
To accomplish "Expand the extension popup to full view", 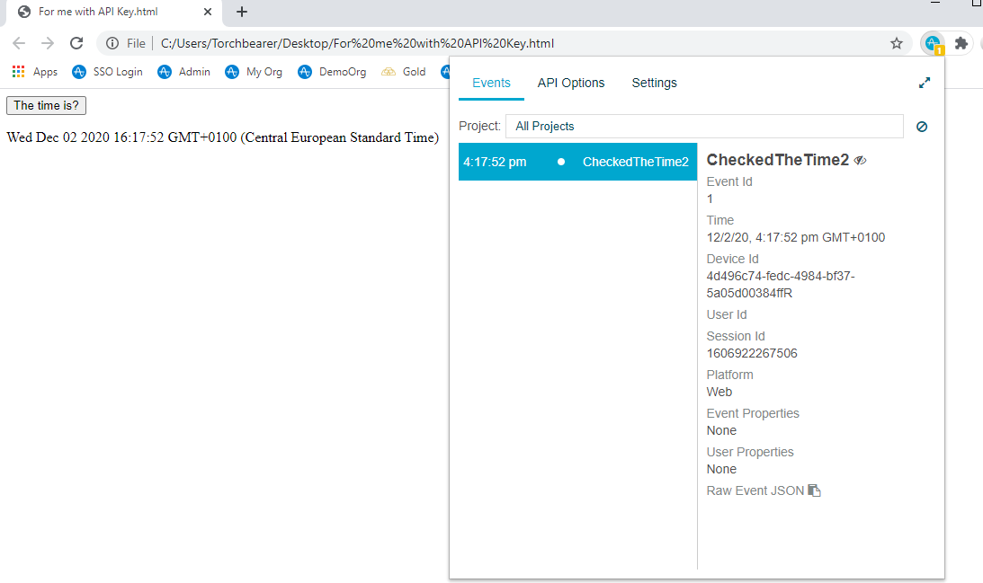I will [x=924, y=83].
